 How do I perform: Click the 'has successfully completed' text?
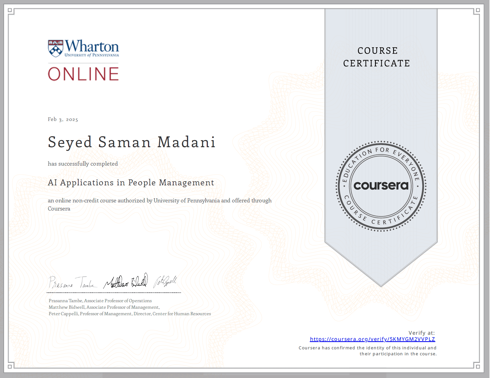pos(83,164)
